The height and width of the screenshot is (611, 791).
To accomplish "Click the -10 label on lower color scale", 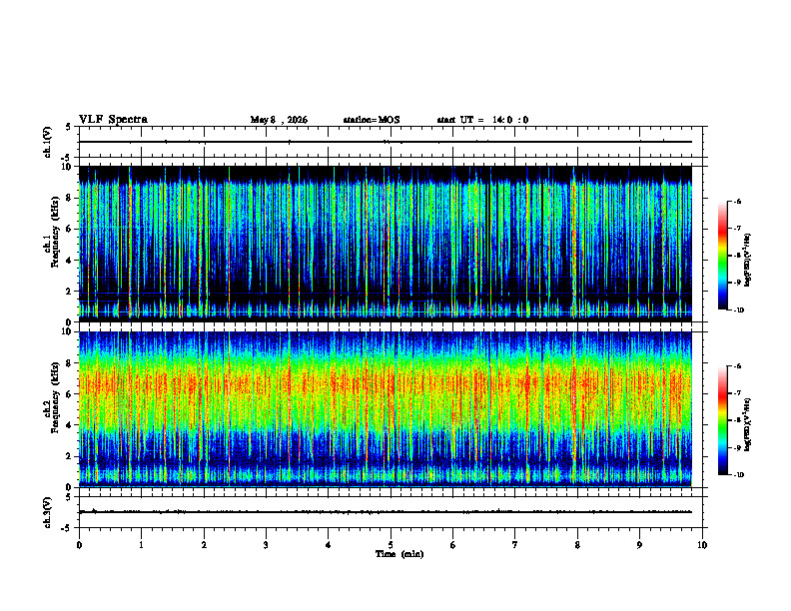I will coord(738,475).
